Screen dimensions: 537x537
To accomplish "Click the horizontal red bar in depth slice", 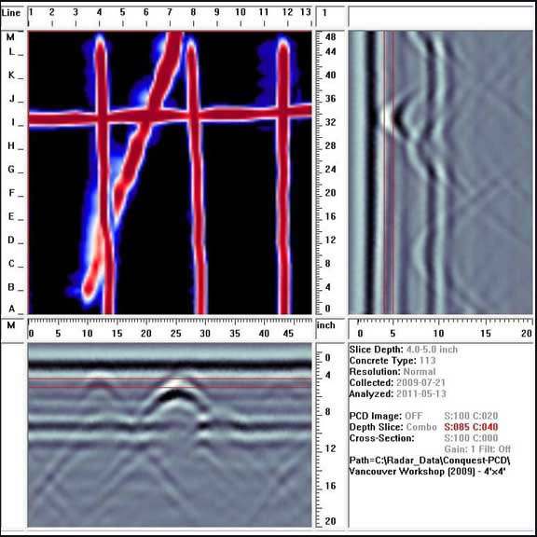I will 170,116.
